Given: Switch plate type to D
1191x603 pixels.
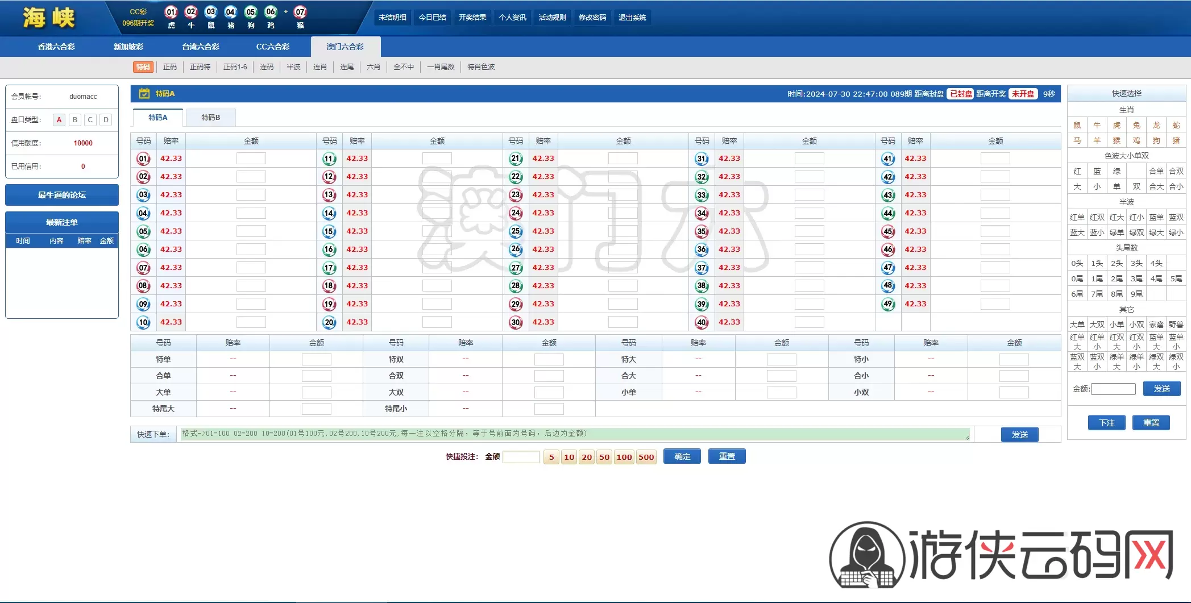Looking at the screenshot, I should click(x=106, y=120).
